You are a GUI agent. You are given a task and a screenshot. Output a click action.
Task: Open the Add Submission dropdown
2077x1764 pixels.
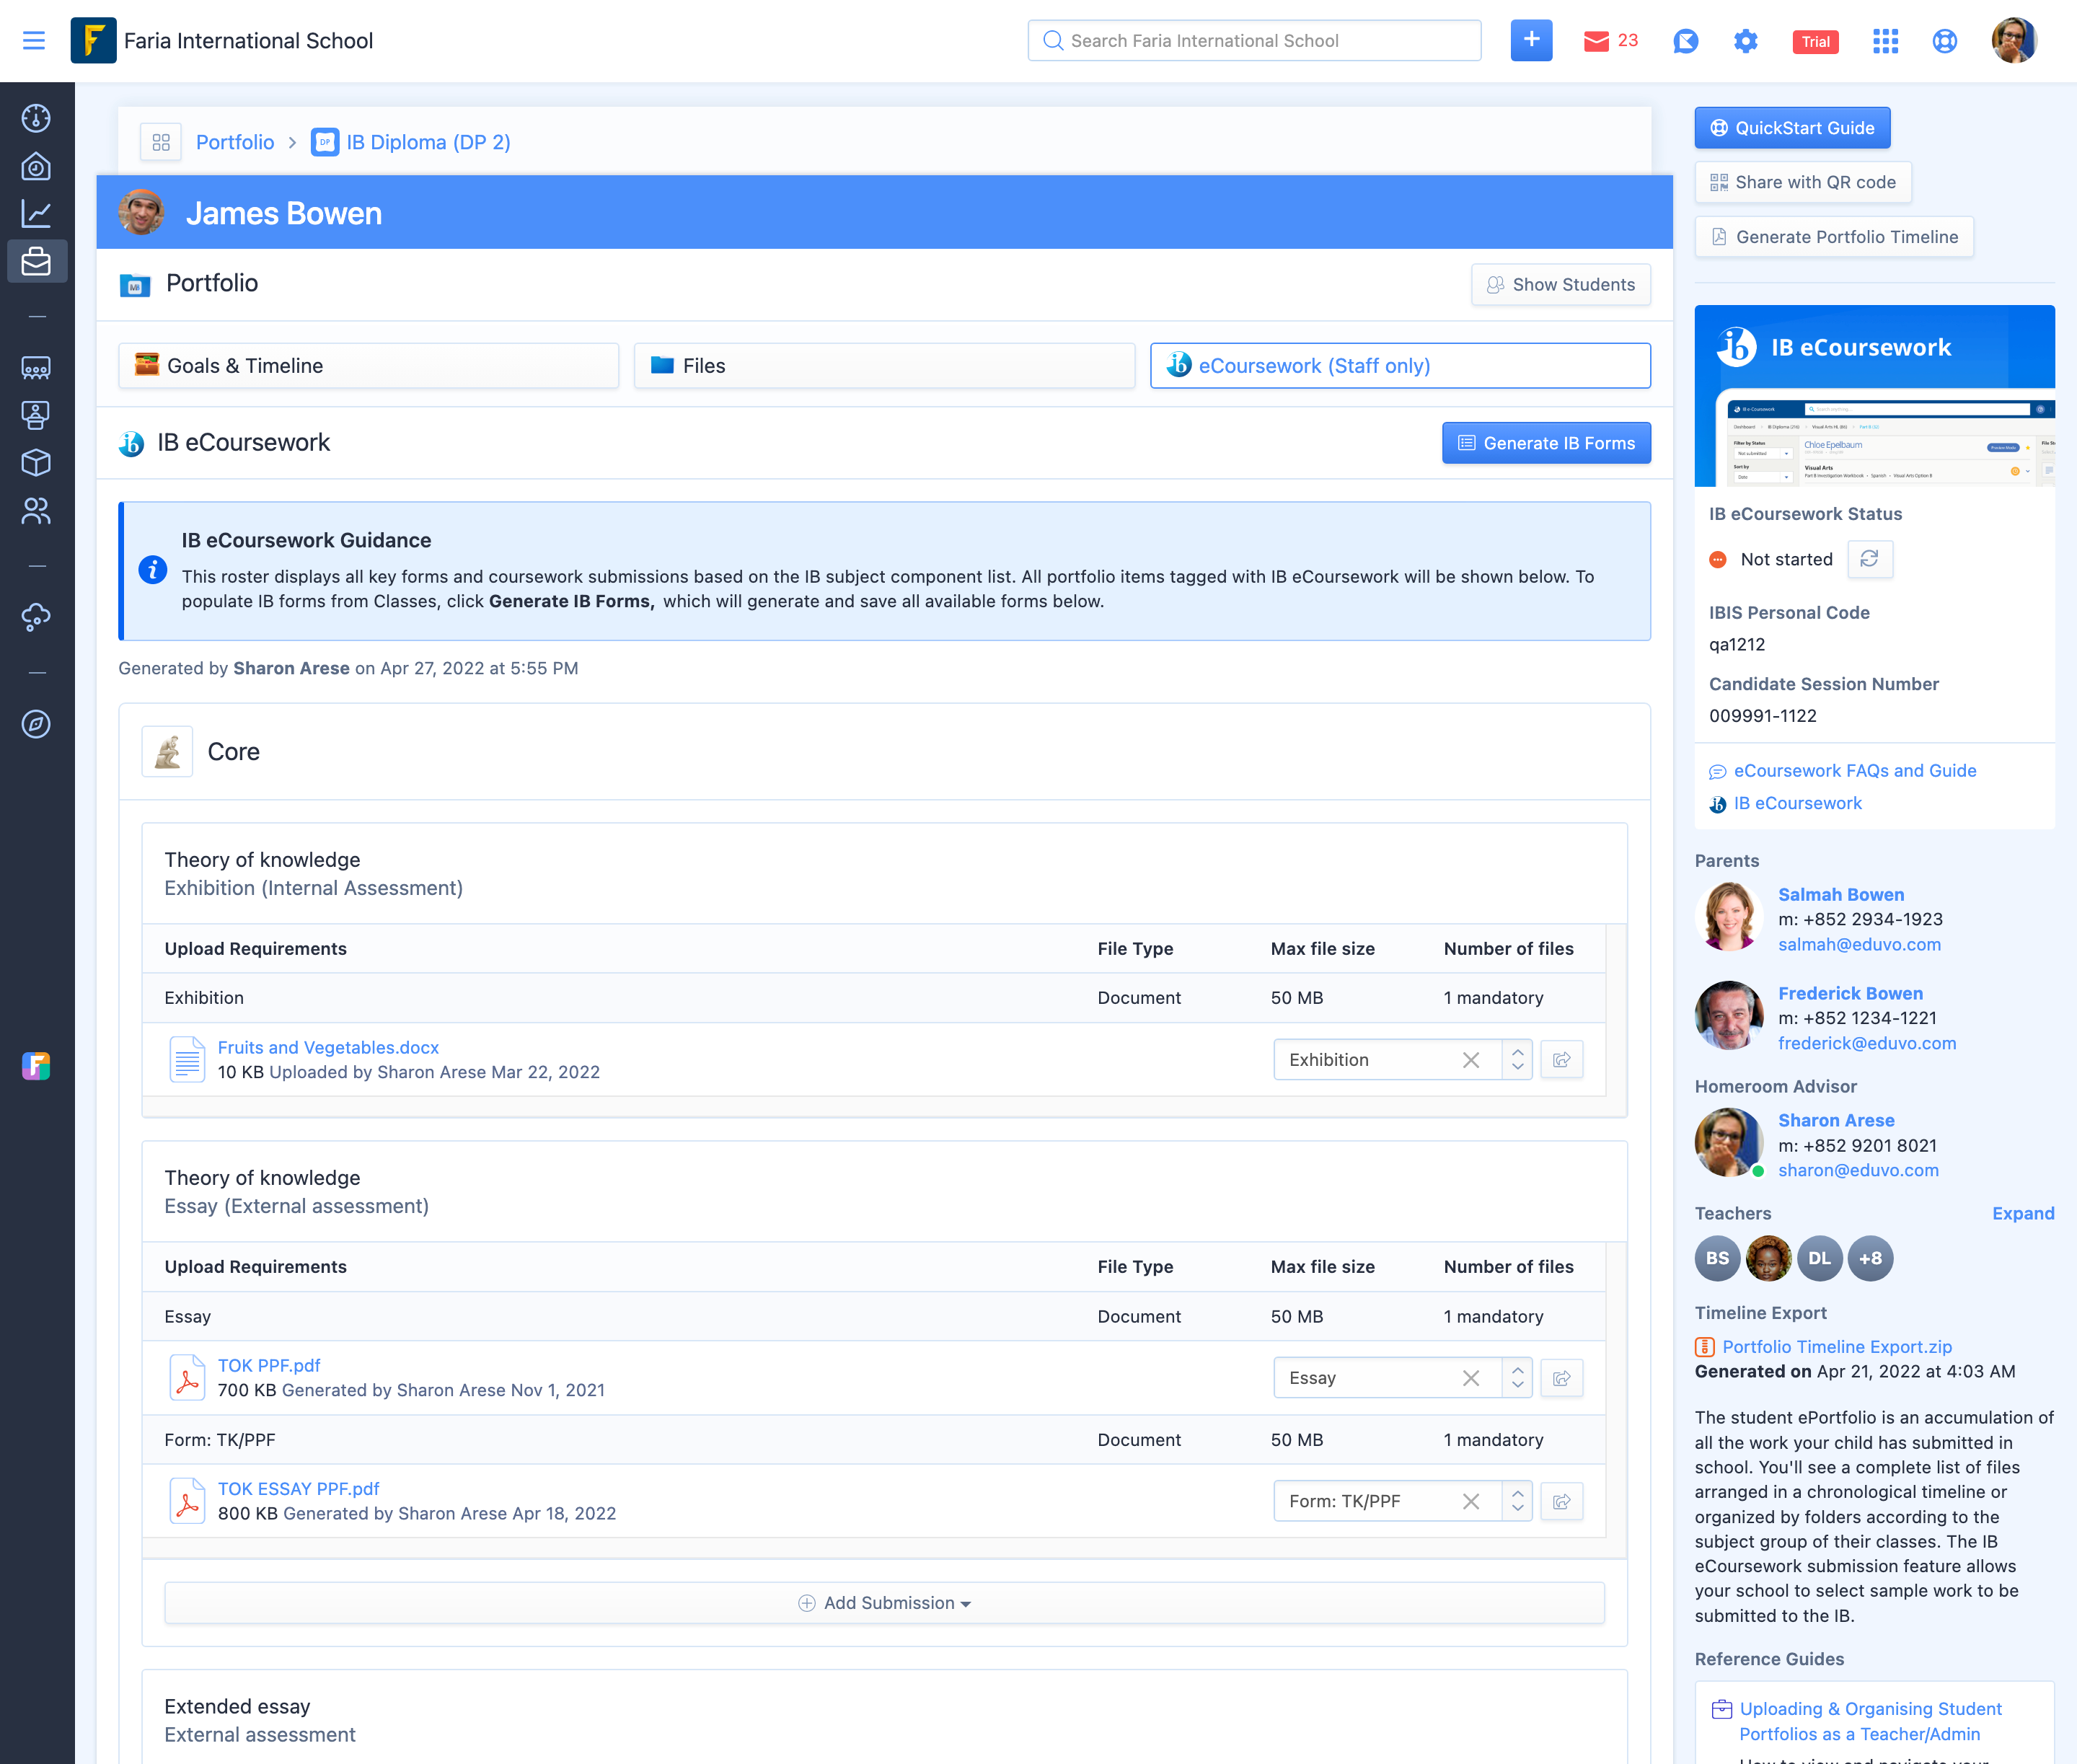tap(884, 1603)
